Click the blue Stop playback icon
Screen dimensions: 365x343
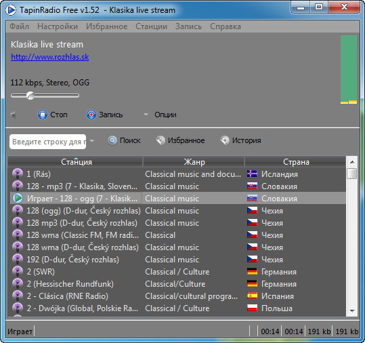point(43,115)
